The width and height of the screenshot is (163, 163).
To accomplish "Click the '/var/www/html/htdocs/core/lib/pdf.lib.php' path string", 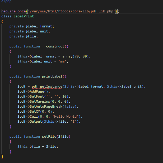I will (71, 11).
